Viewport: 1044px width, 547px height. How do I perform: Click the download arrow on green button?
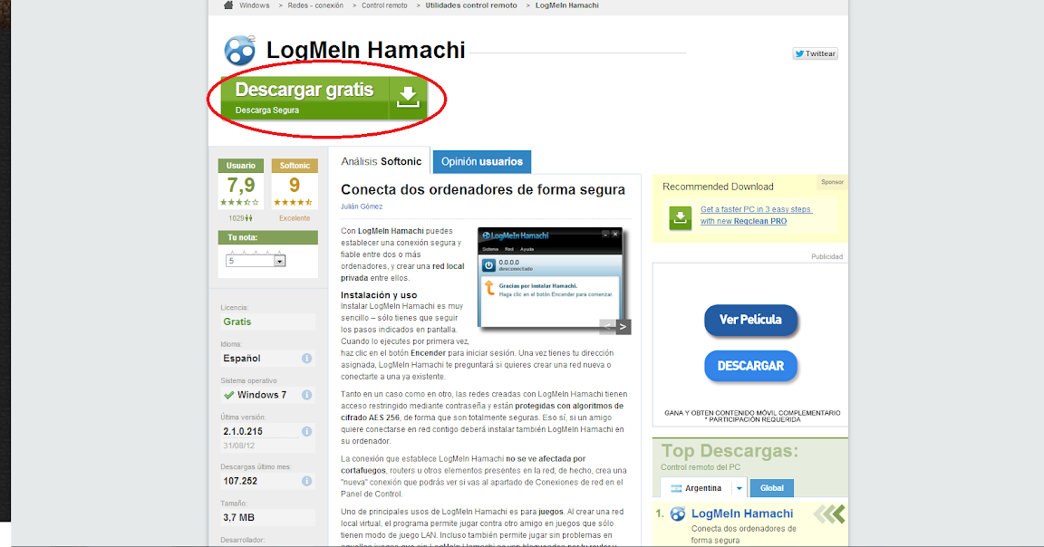(x=408, y=97)
